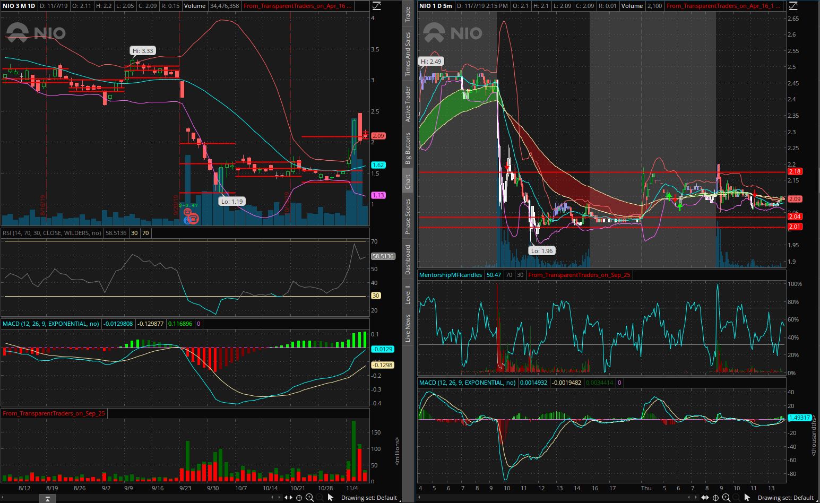The image size is (820, 503).
Task: Click the MentorshipMFIcandles study label
Action: click(x=451, y=275)
